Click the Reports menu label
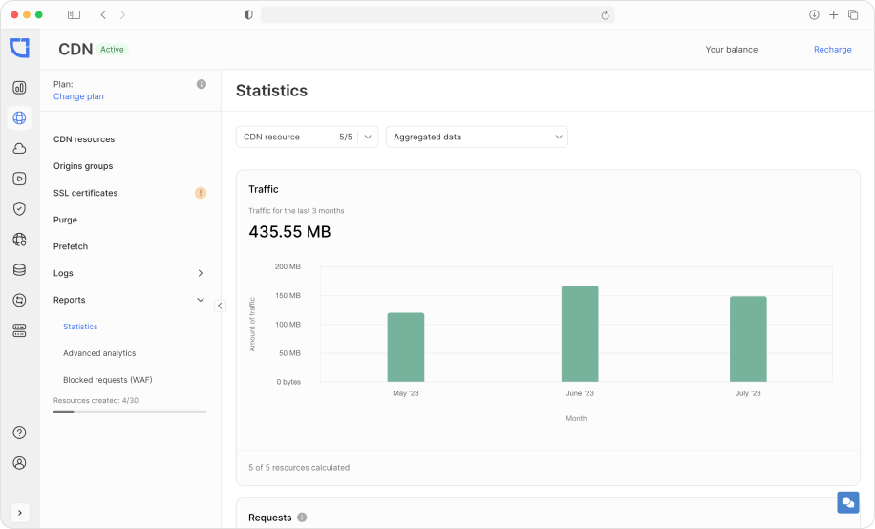Viewport: 875px width, 529px height. point(69,300)
